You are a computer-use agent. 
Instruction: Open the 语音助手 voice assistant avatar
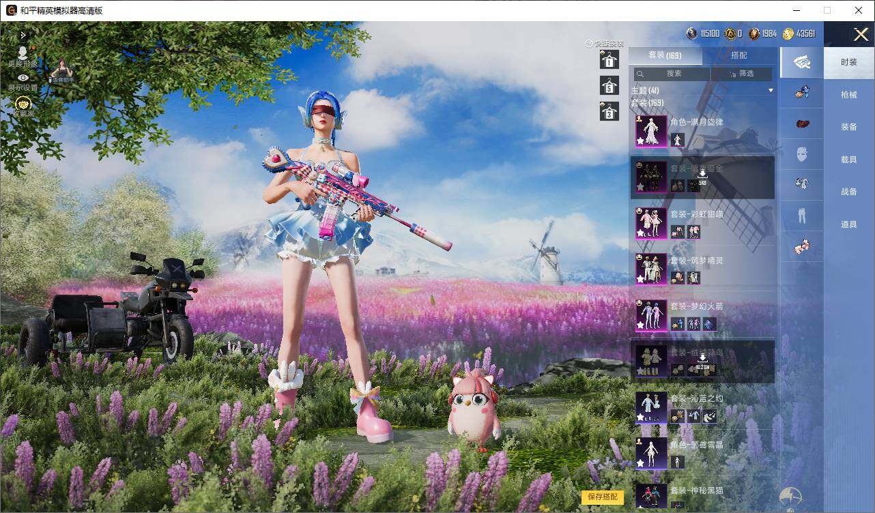62,71
